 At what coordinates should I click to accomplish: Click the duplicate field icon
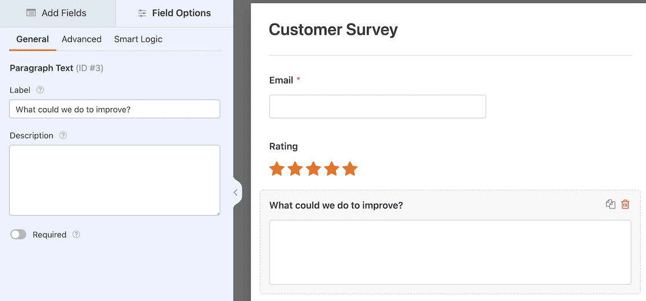(611, 204)
